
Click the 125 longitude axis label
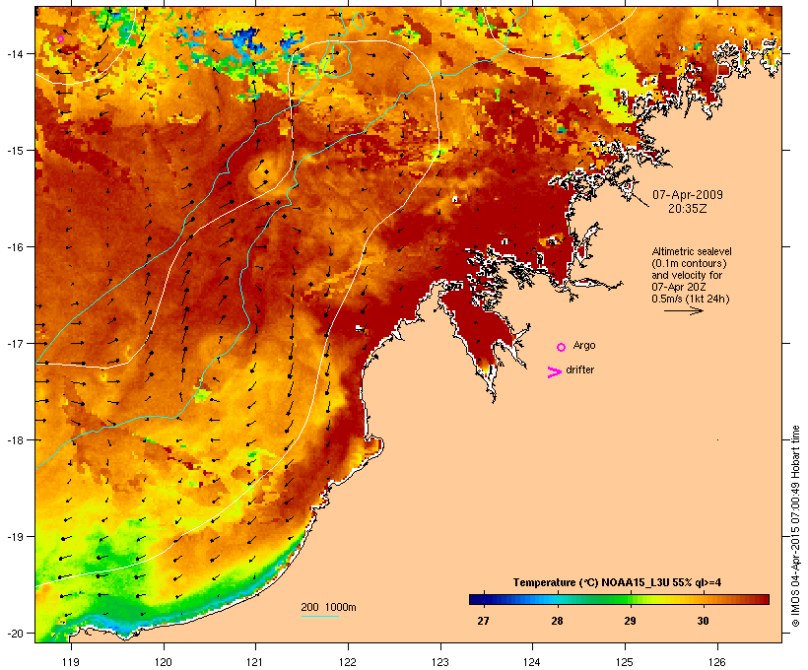coord(625,662)
